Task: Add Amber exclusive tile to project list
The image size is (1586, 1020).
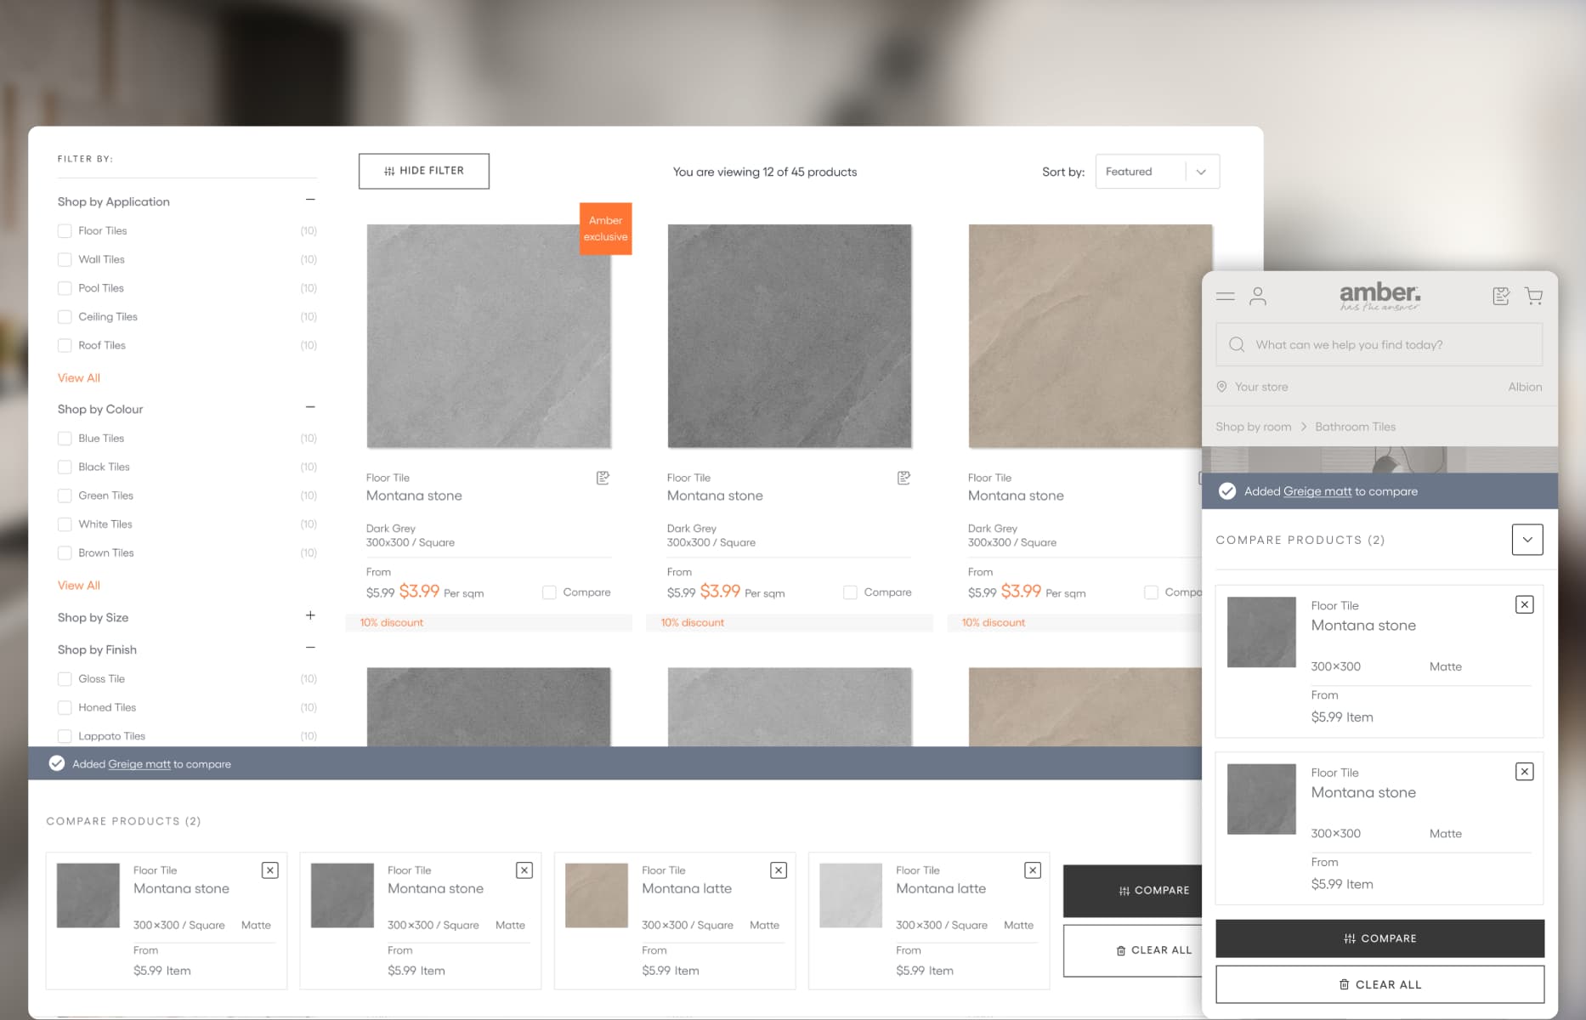Action: [x=603, y=479]
